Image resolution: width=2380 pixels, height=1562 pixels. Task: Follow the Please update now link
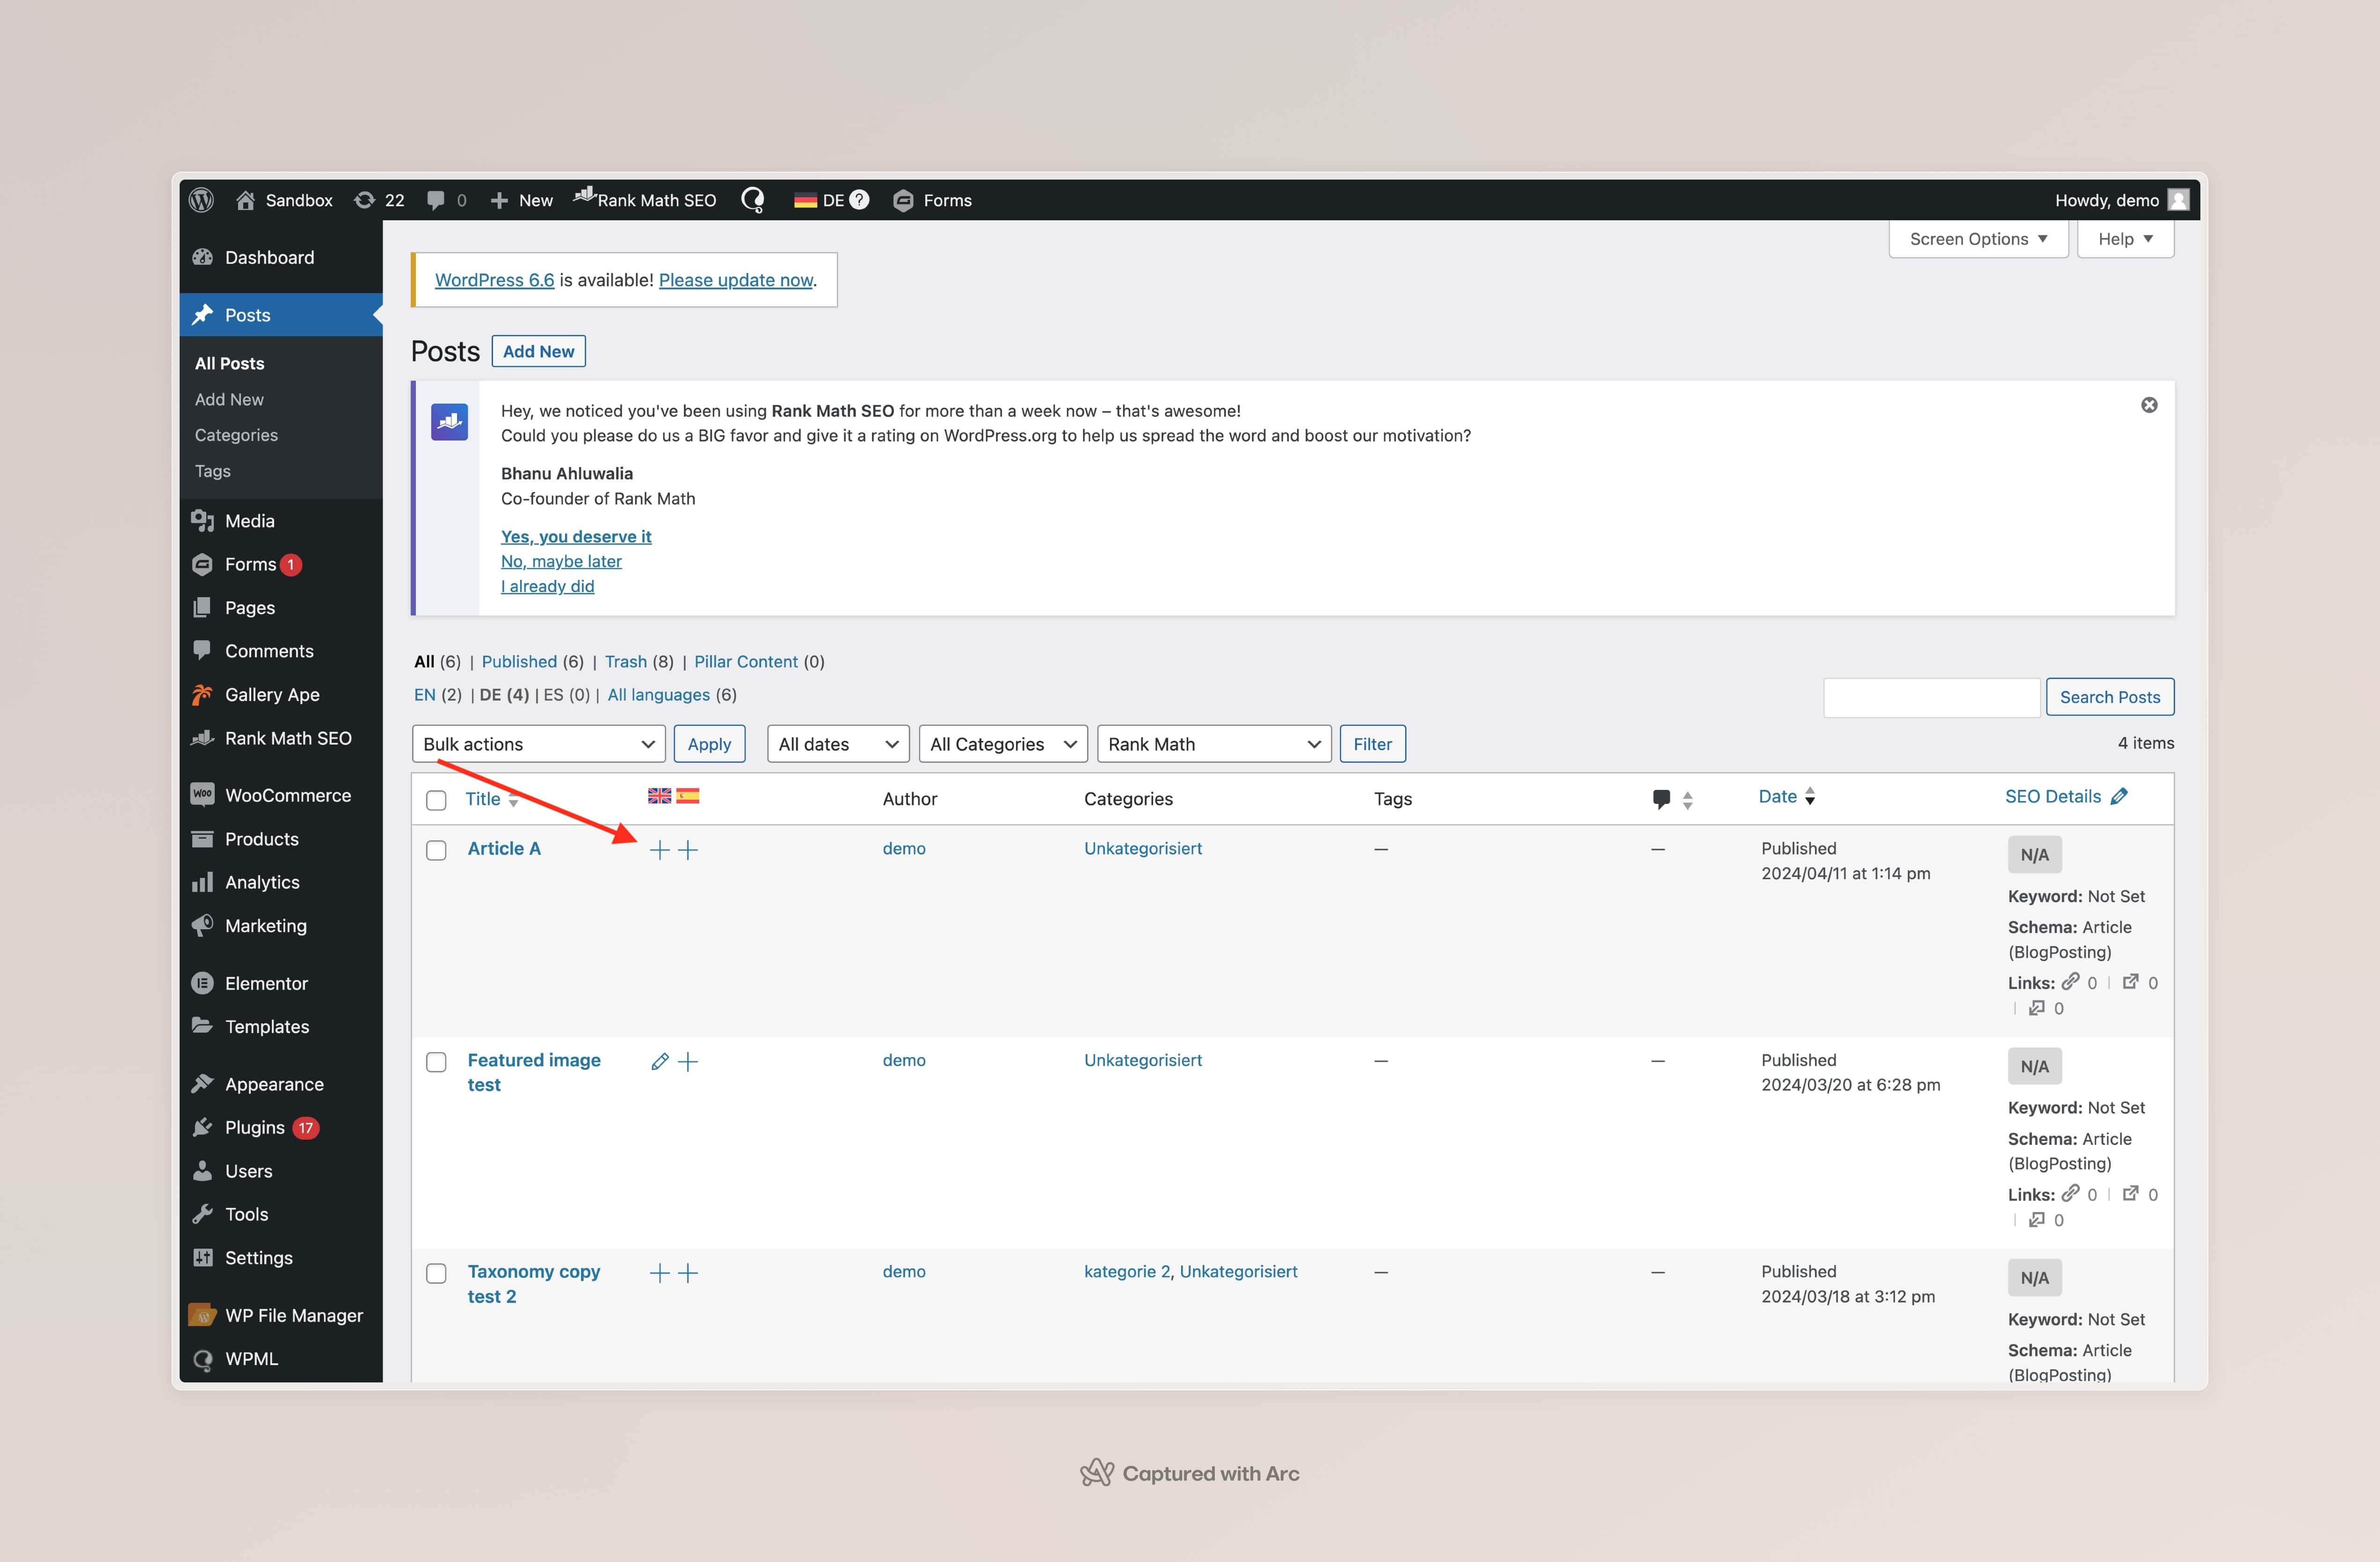735,280
